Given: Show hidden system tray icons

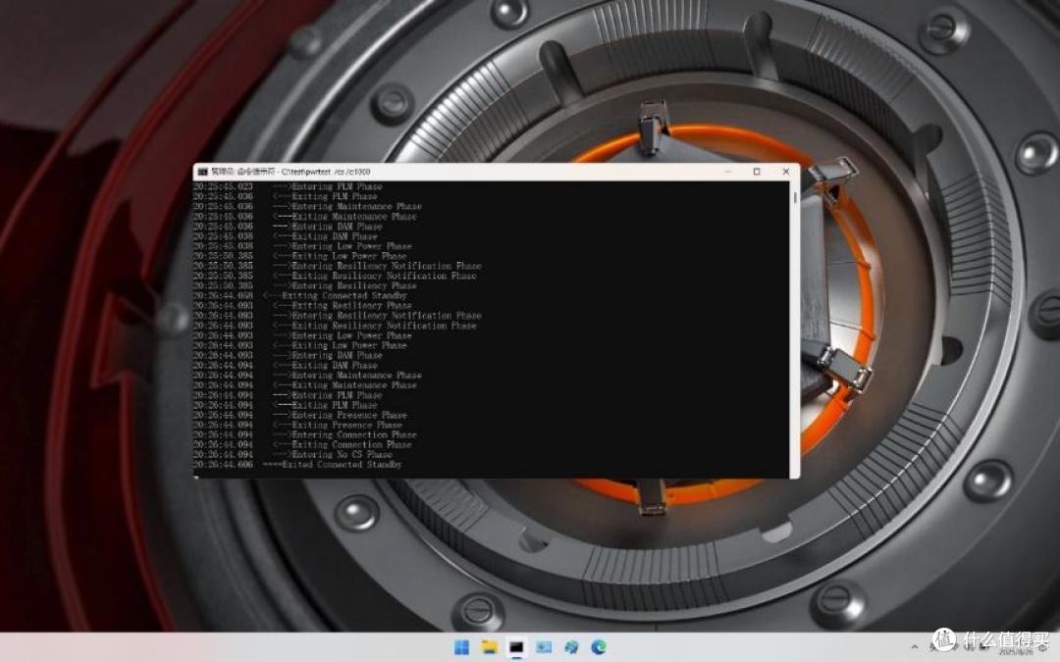Looking at the screenshot, I should click(915, 647).
